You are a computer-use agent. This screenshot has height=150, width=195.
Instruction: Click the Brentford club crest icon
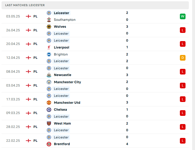tap(49, 144)
